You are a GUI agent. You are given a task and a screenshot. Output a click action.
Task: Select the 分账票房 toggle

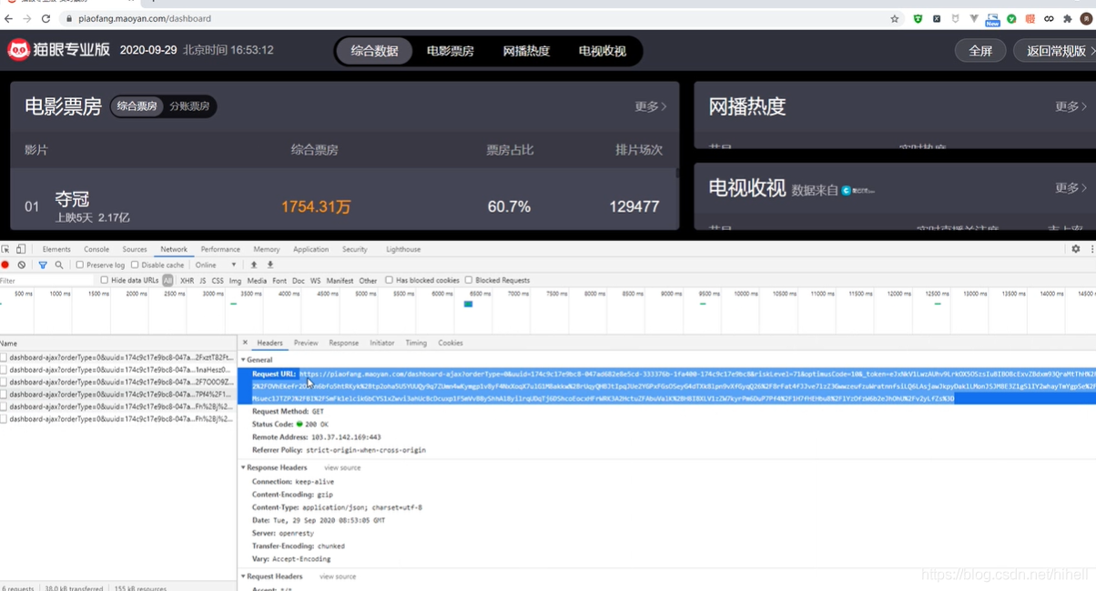pos(189,106)
